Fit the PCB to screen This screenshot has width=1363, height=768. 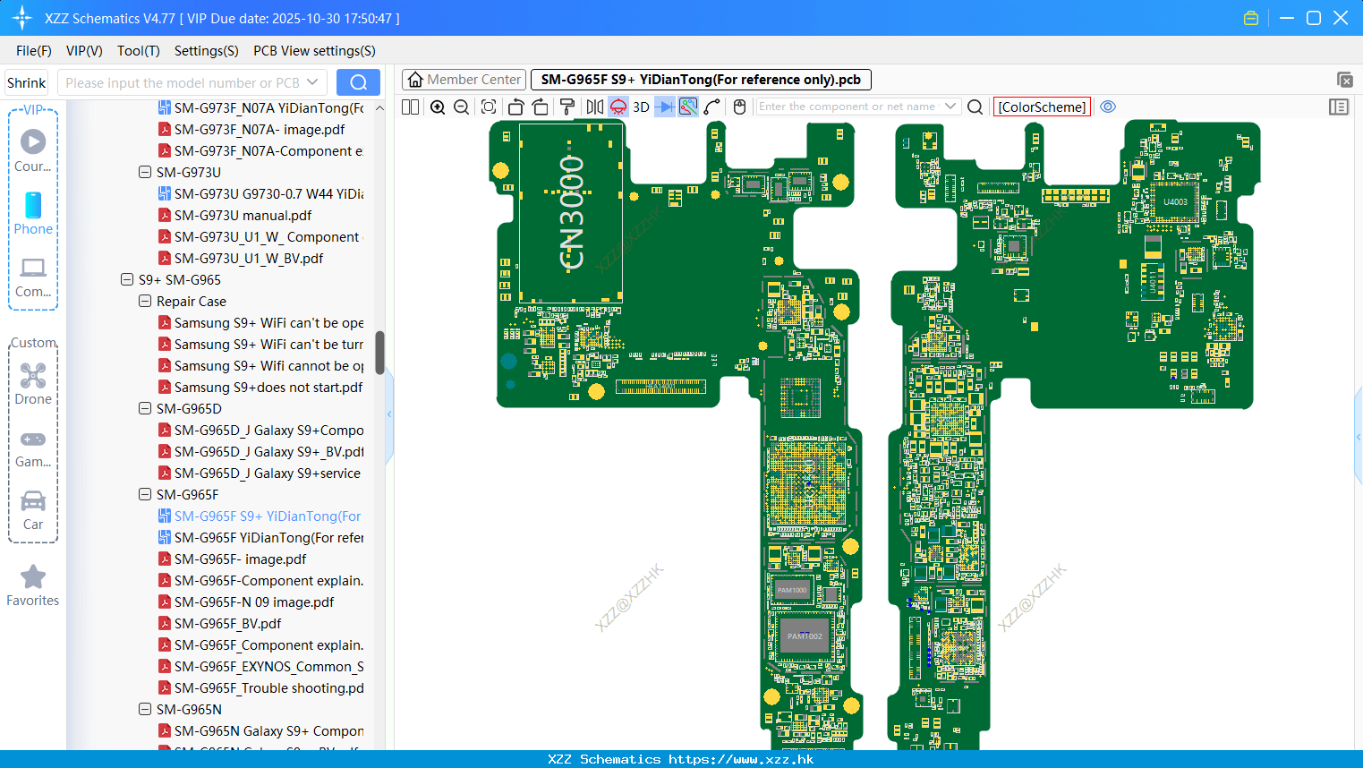489,107
